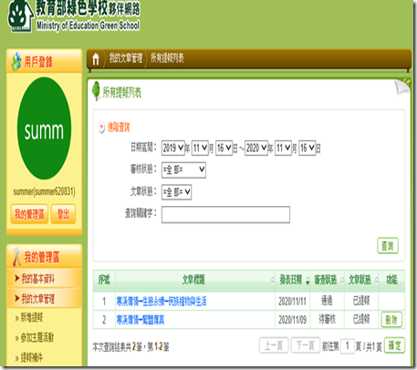Sort by 文章狀態 column sort arrows
Screen dimensions: 417x370
(x=376, y=280)
